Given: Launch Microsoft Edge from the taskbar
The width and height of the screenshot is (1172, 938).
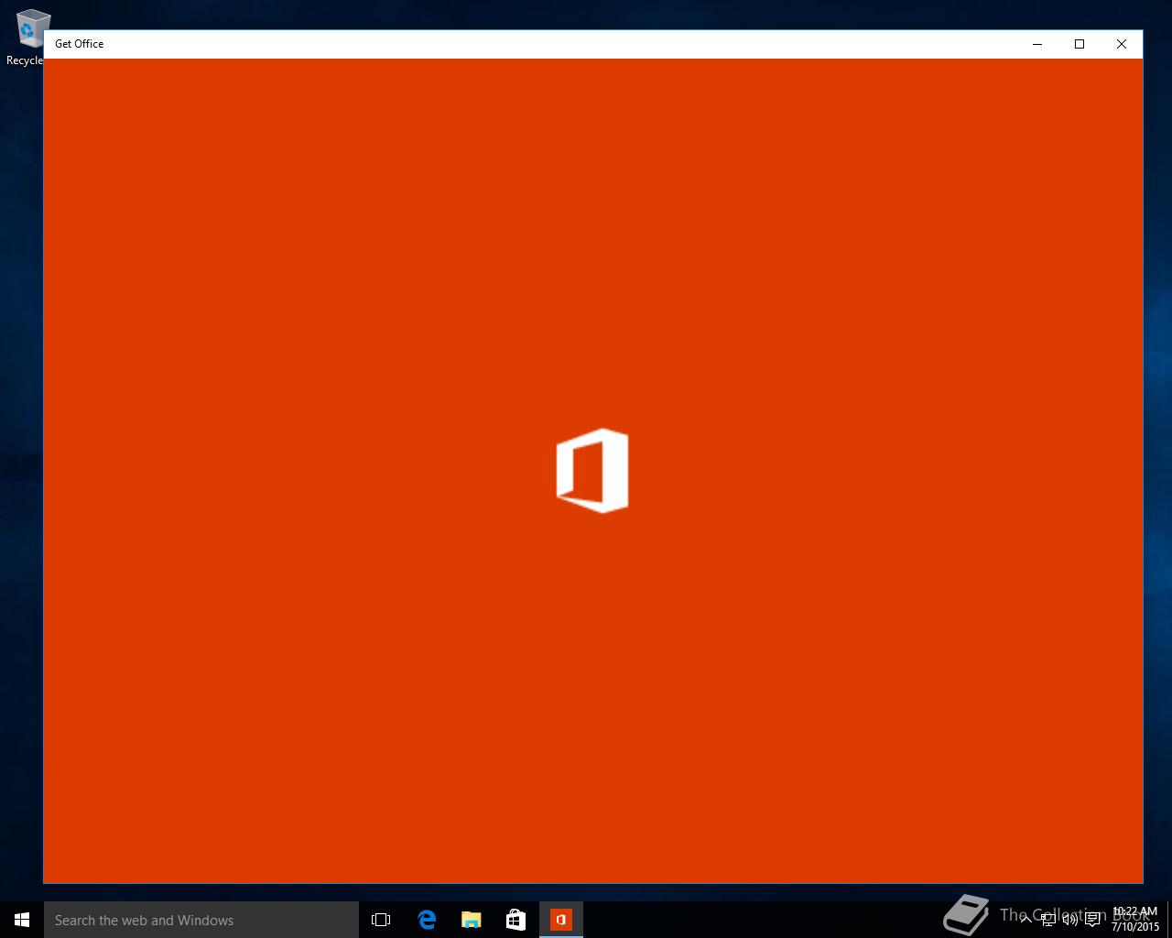Looking at the screenshot, I should pyautogui.click(x=427, y=920).
